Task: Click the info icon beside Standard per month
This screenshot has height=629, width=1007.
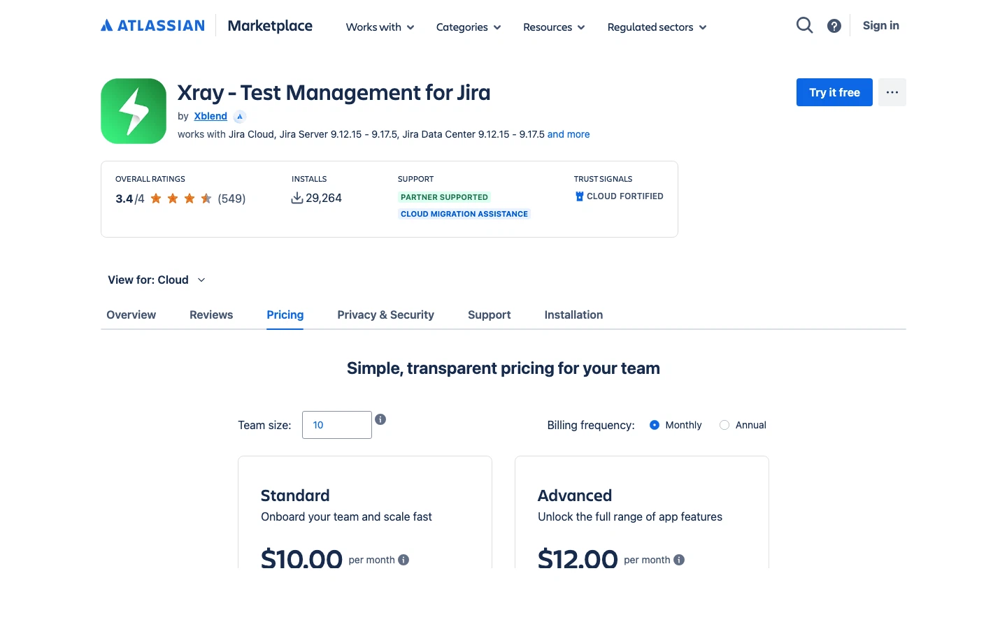Action: (x=403, y=560)
